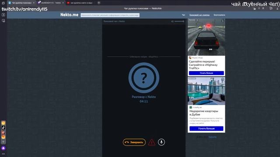The image size is (280, 157).
Task: Click the Nekto.me logo
Action: pyautogui.click(x=69, y=15)
